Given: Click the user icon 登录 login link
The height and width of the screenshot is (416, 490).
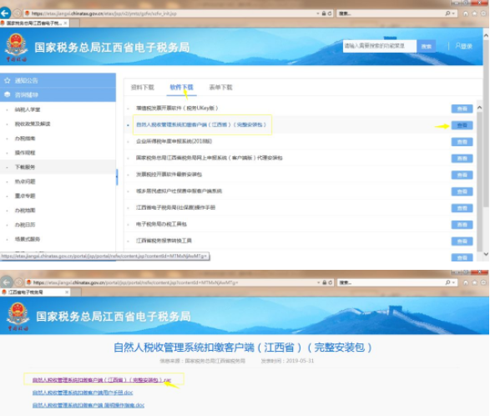Looking at the screenshot, I should (x=464, y=46).
